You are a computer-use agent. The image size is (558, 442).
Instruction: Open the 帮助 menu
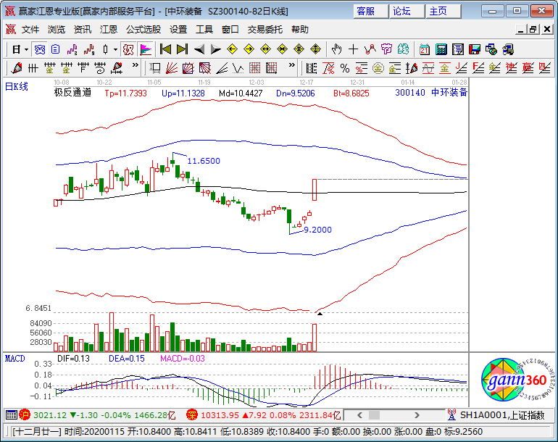(299, 30)
